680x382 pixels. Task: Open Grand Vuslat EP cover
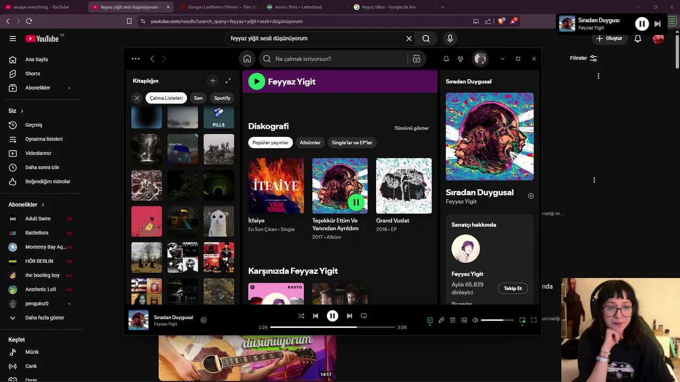(404, 186)
